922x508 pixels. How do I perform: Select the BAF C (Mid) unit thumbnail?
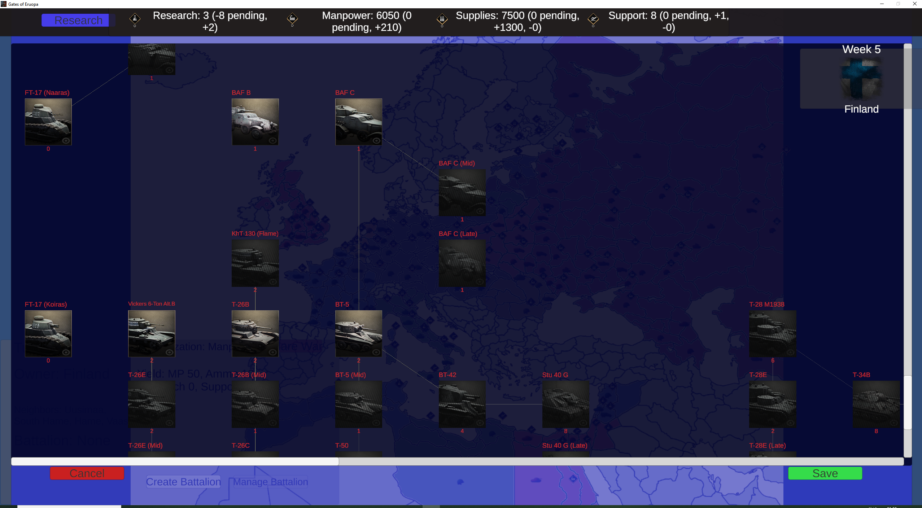pyautogui.click(x=462, y=193)
